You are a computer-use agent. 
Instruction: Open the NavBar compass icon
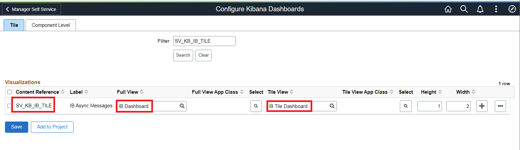[512, 9]
